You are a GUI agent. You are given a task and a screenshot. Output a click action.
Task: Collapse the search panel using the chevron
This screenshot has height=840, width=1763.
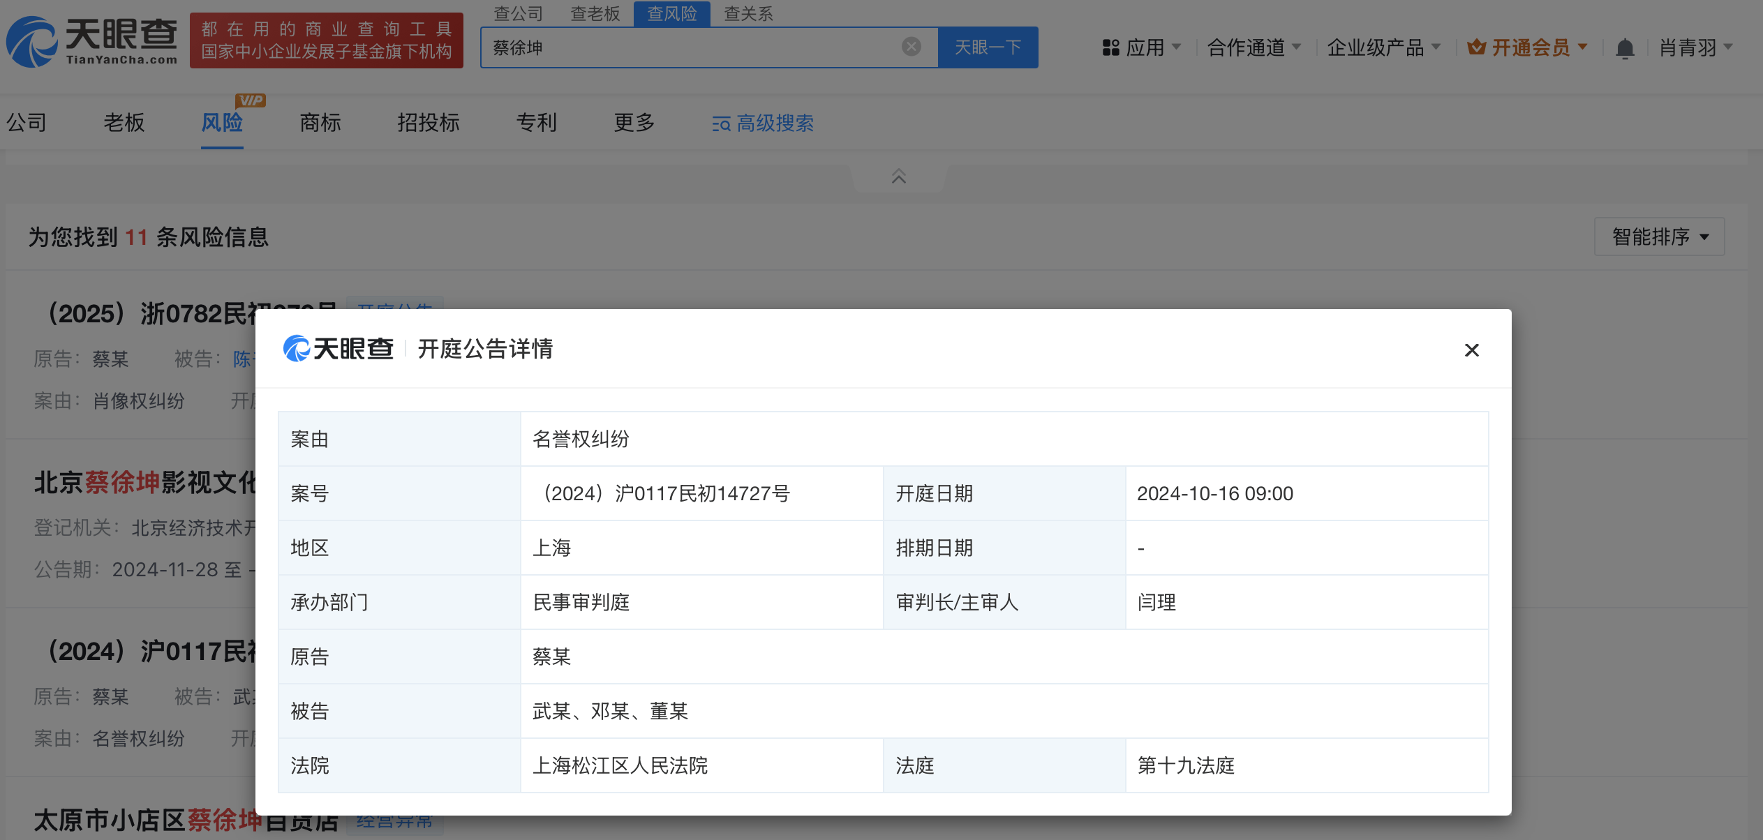coord(898,177)
